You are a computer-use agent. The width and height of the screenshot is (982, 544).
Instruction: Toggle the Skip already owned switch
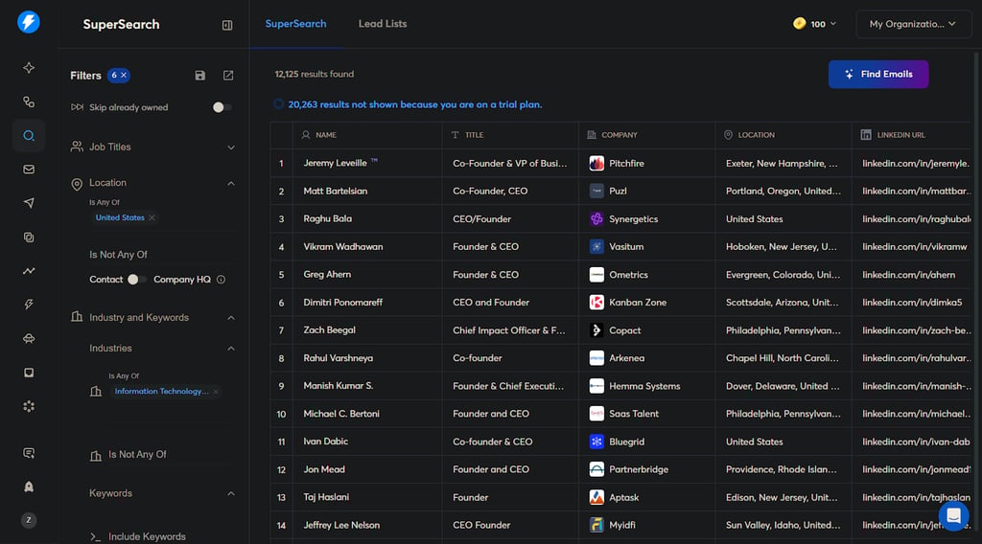tap(222, 107)
